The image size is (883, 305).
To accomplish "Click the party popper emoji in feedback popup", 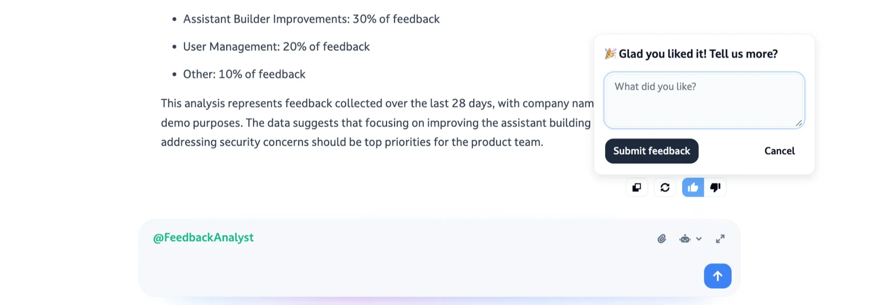I will click(610, 53).
